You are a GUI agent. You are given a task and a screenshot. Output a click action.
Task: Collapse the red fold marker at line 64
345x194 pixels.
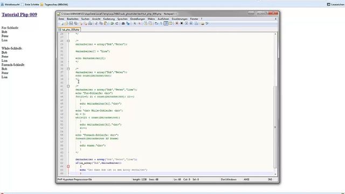tap(68, 167)
